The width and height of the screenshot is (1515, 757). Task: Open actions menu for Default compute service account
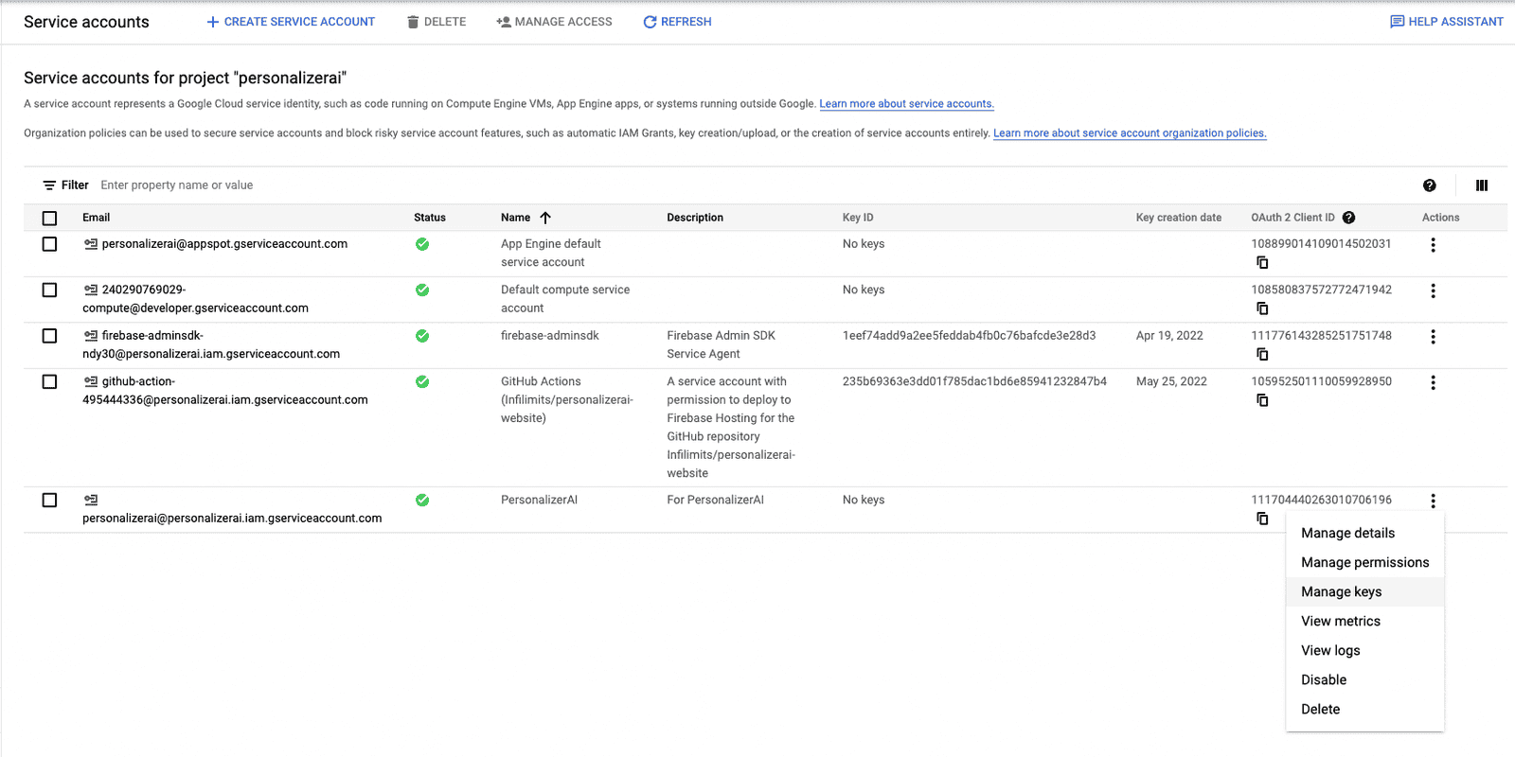click(1433, 291)
